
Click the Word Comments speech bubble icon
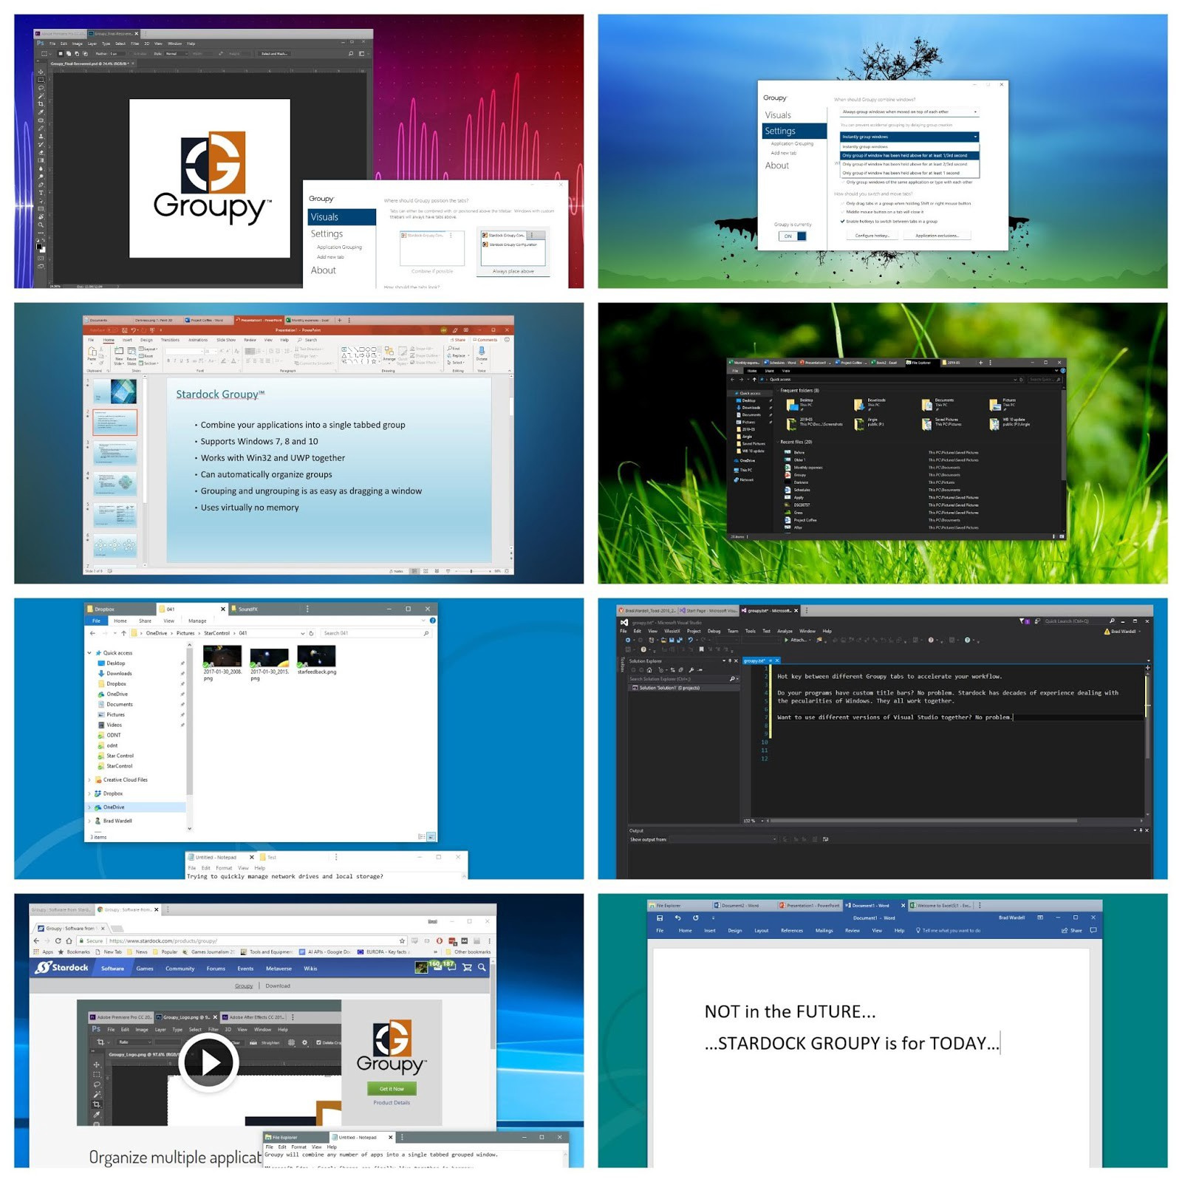[x=1093, y=930]
